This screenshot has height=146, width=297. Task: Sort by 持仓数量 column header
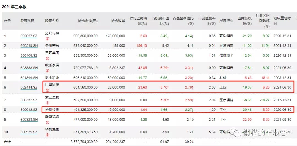coord(118,21)
